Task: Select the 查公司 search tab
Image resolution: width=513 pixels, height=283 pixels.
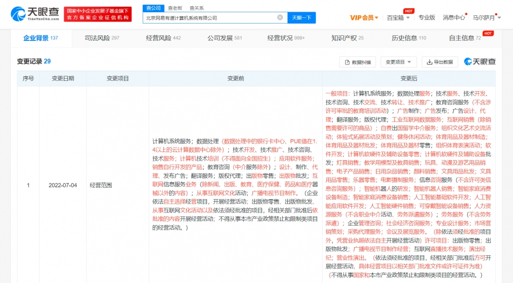Action: [153, 8]
